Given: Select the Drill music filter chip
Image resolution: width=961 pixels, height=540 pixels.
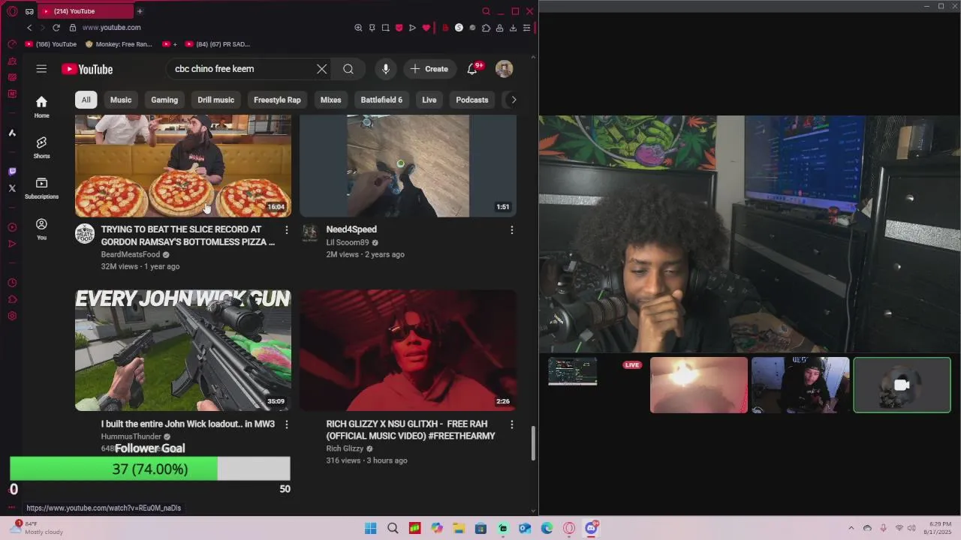Looking at the screenshot, I should [216, 100].
